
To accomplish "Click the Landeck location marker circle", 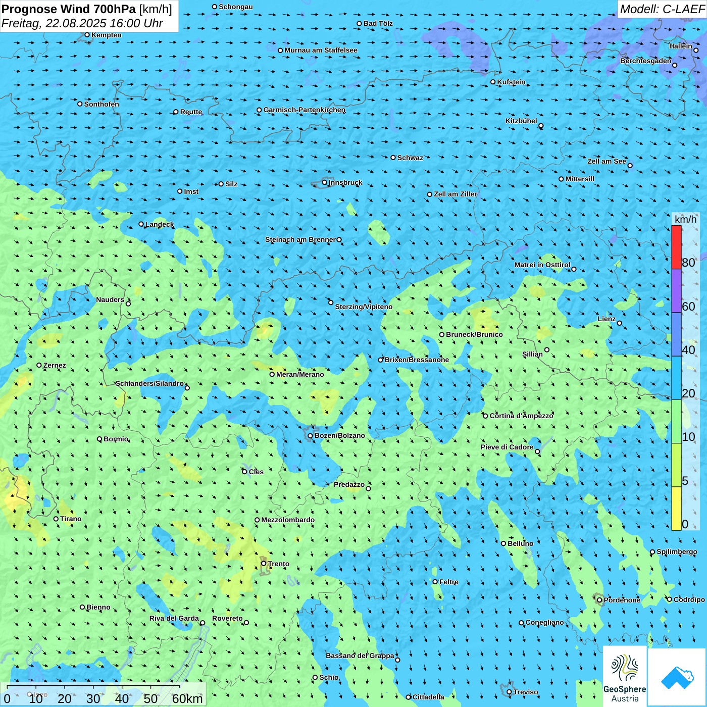I will point(141,224).
